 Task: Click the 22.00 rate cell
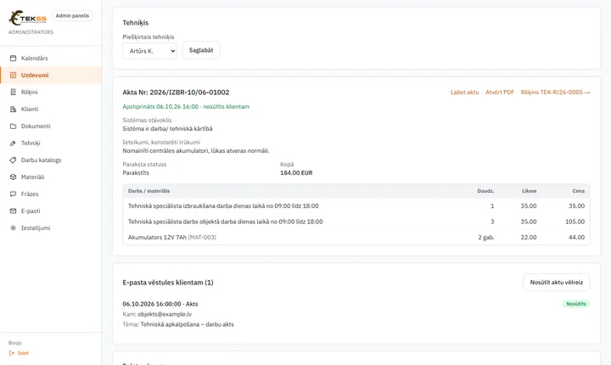(529, 237)
